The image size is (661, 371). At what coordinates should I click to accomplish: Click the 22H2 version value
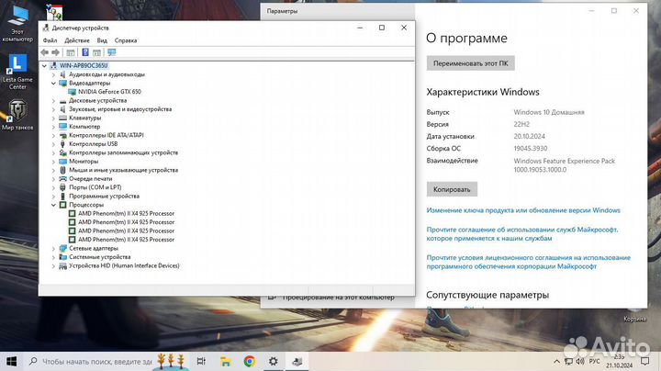pyautogui.click(x=521, y=124)
